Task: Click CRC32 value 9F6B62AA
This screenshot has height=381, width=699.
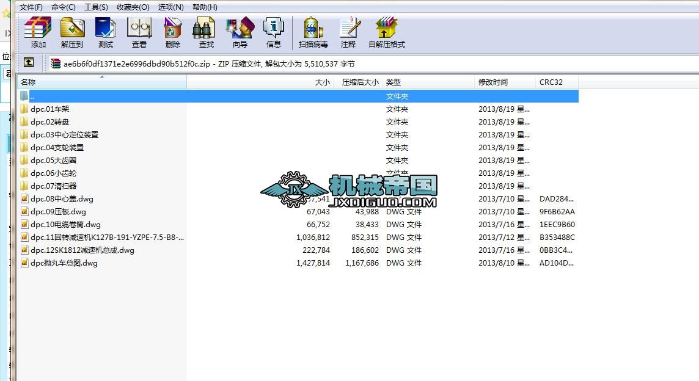Action: [x=557, y=212]
